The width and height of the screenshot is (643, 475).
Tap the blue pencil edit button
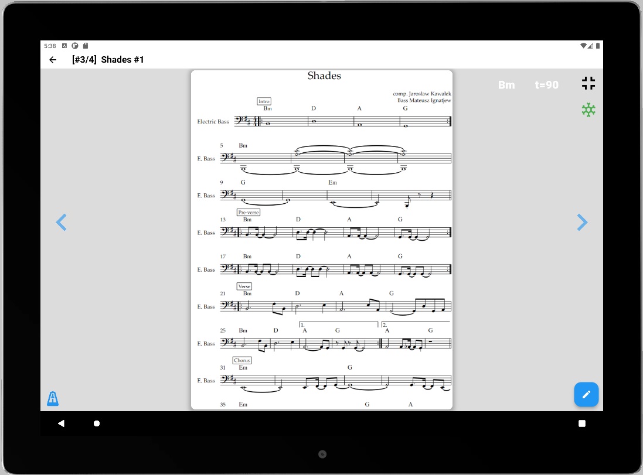point(586,394)
